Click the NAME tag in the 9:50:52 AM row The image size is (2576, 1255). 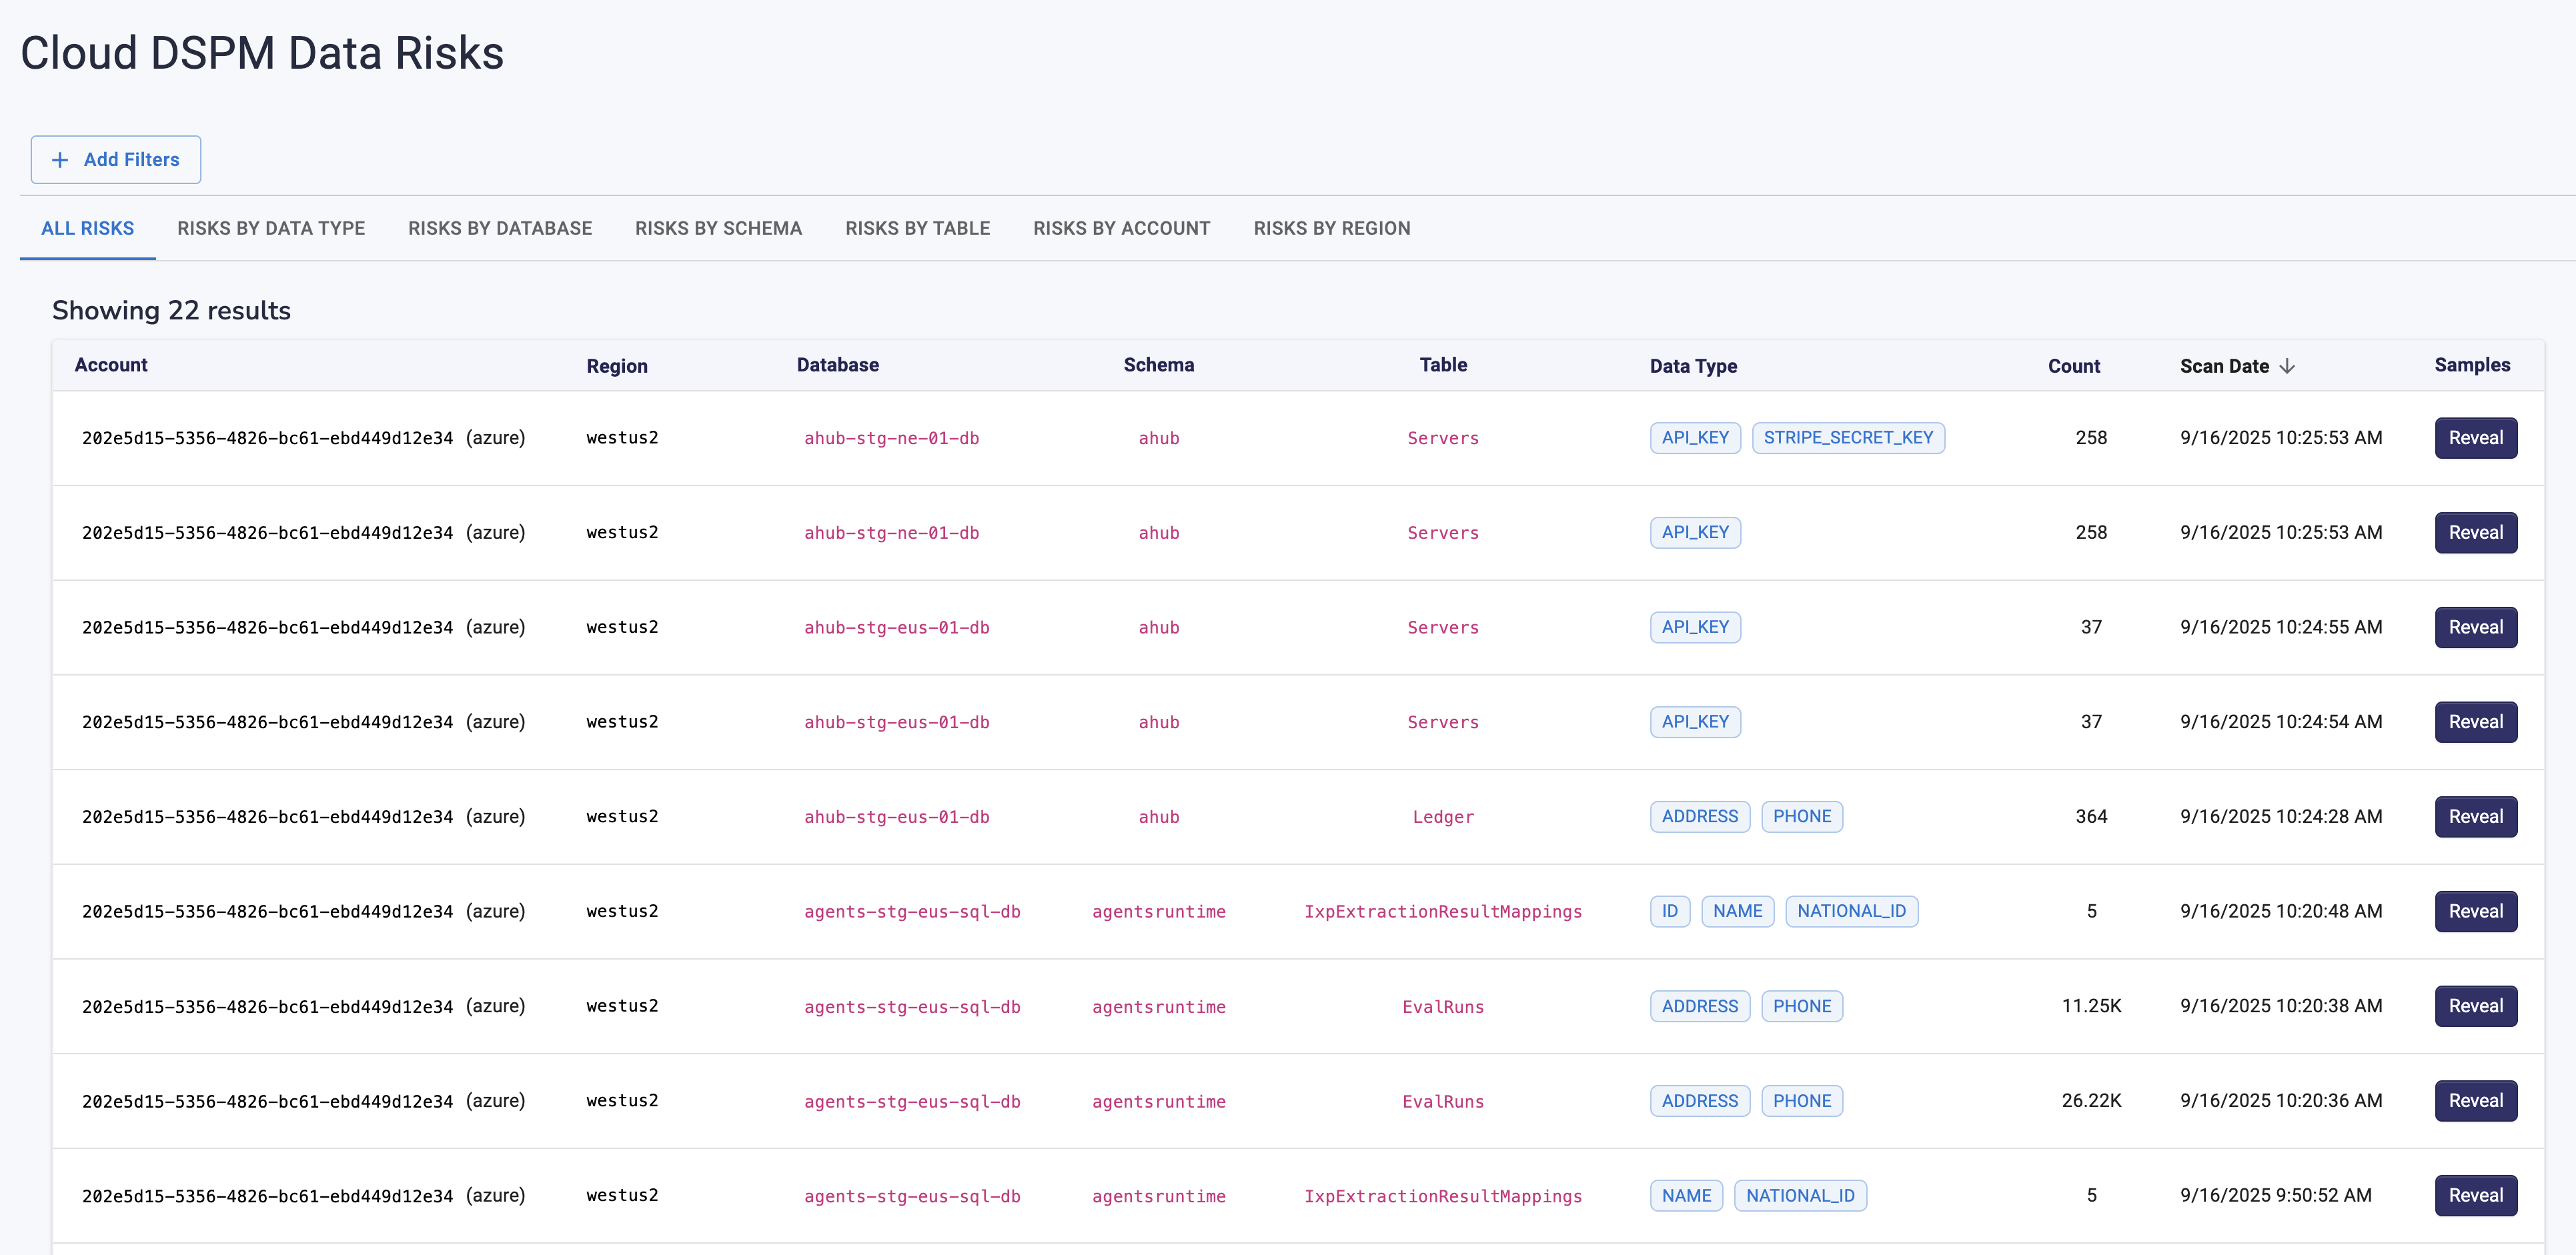pyautogui.click(x=1686, y=1195)
